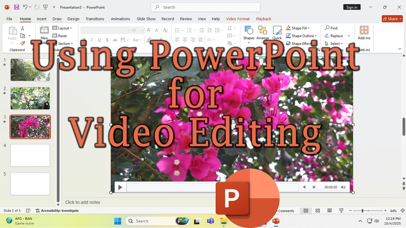Select slide 1 thumbnail

[x=30, y=70]
